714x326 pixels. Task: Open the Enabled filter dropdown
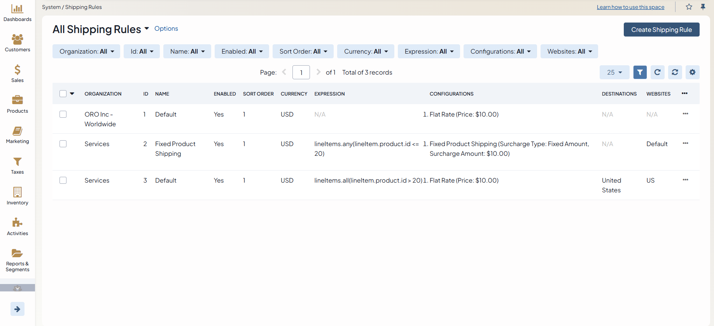click(x=241, y=51)
